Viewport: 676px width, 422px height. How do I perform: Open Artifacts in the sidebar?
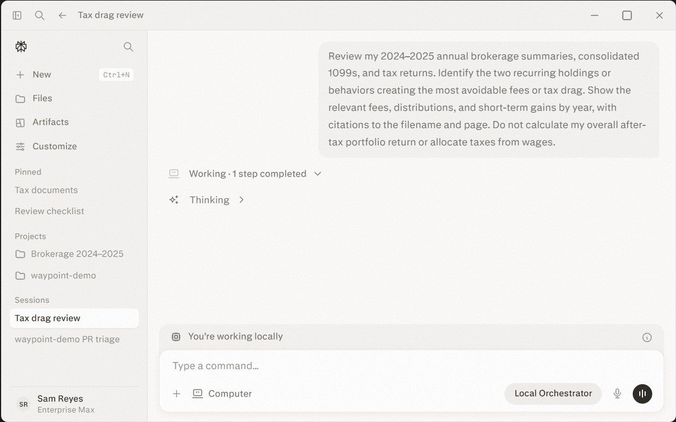[74, 122]
